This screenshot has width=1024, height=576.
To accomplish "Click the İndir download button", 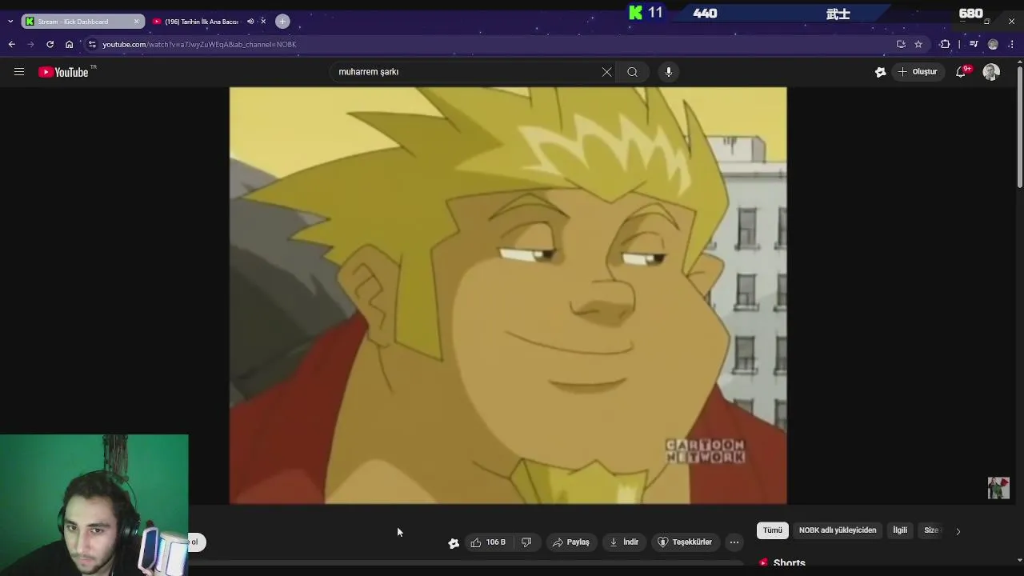I will tap(624, 542).
